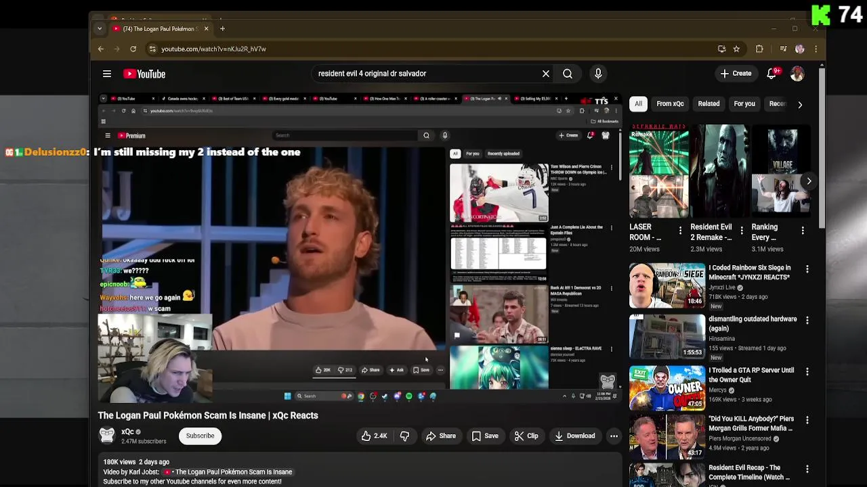Open Resident Evil Recap Complete Timeline title
This screenshot has width=867, height=487.
pyautogui.click(x=749, y=472)
